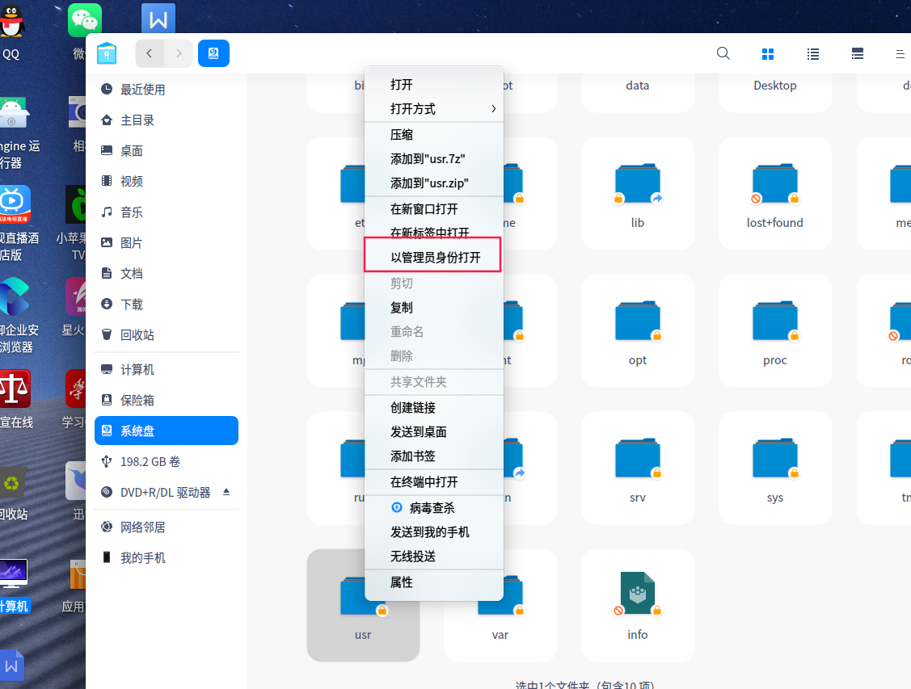
Task: Open the lost+found folder
Action: click(x=774, y=193)
